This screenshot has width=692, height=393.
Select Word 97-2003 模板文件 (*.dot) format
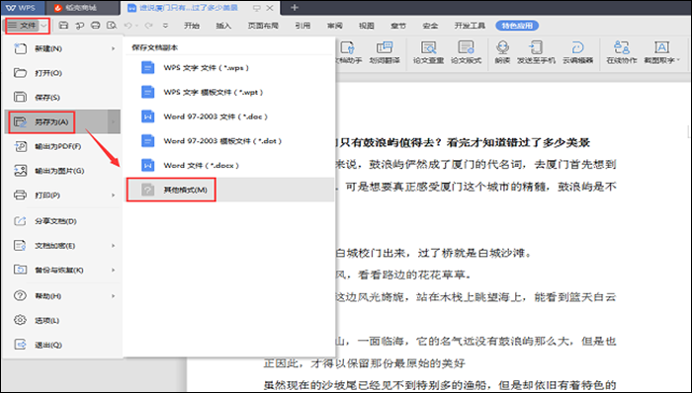tap(229, 141)
